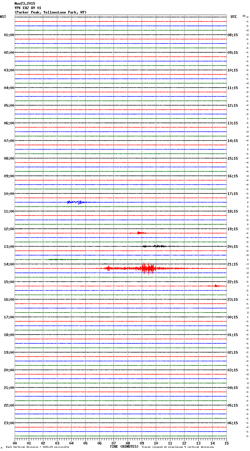This screenshot has height=451, width=250.
Task: Click the 15:15 UTC time label
Action: pyautogui.click(x=233, y=158)
